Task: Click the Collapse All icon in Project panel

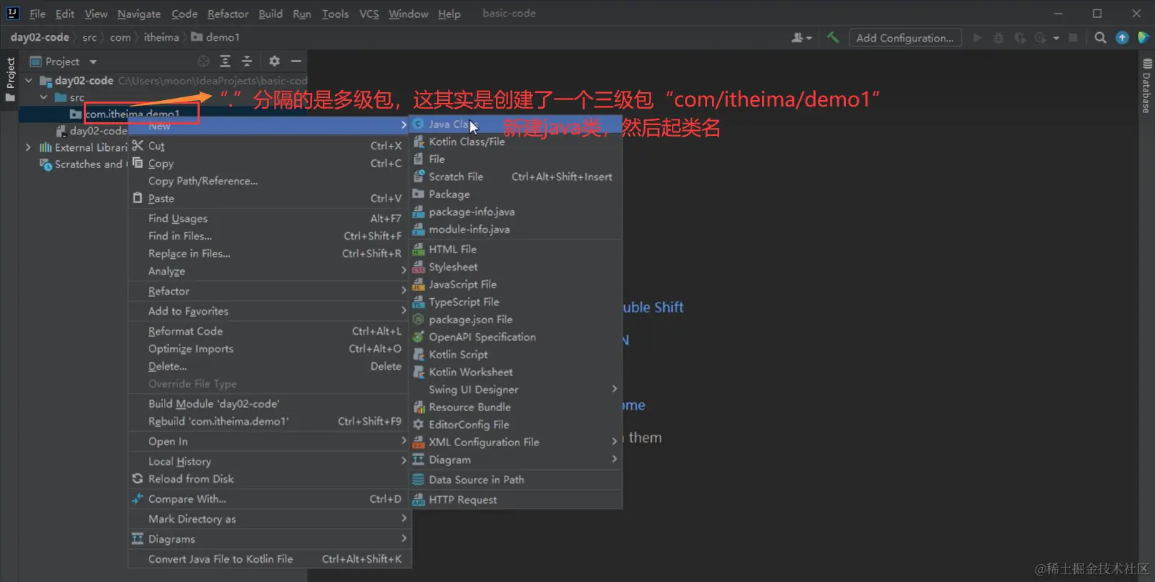Action: click(247, 61)
